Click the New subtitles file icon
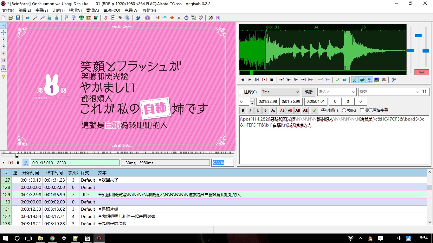 click(x=3, y=18)
